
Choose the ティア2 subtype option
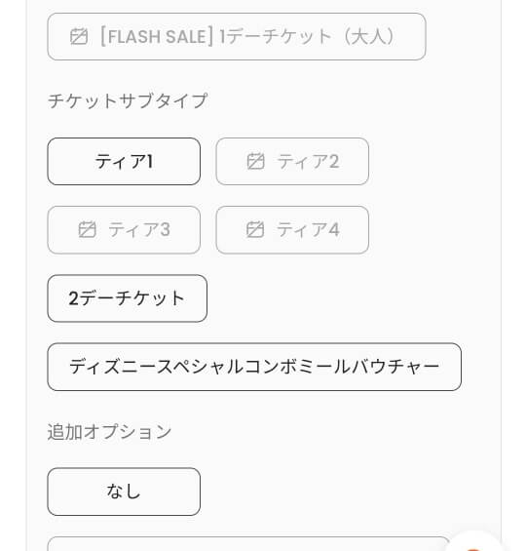click(x=292, y=161)
